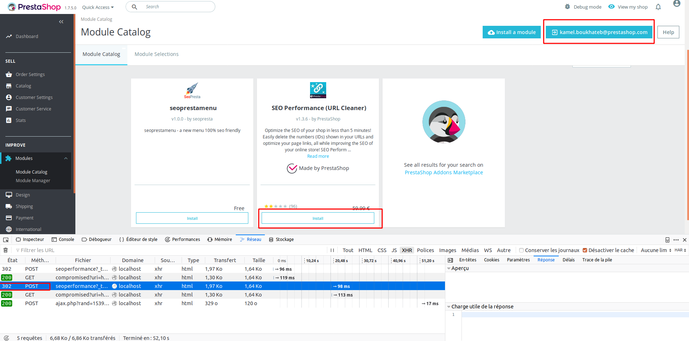Open the HAR export dropdown
The height and width of the screenshot is (341, 689).
tap(680, 250)
